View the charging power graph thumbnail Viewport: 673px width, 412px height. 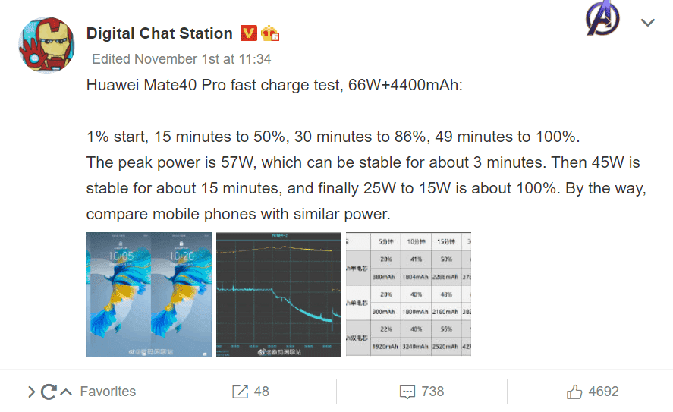pos(278,295)
